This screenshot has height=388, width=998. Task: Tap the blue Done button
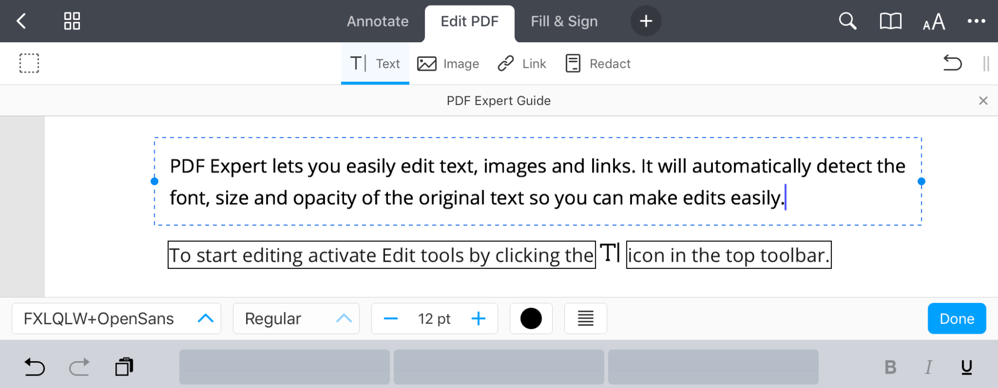coord(957,318)
